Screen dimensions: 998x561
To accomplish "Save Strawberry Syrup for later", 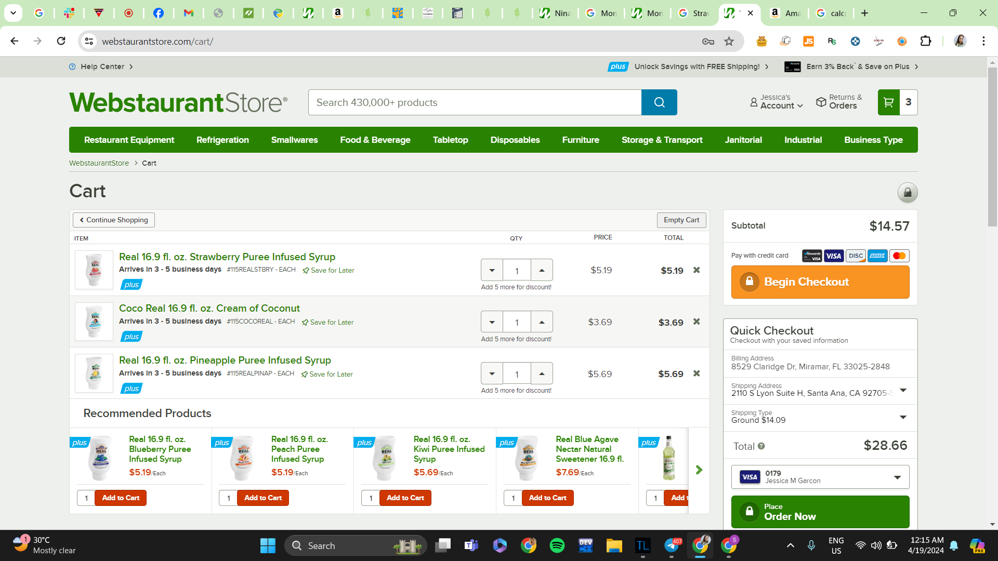I will tap(329, 270).
